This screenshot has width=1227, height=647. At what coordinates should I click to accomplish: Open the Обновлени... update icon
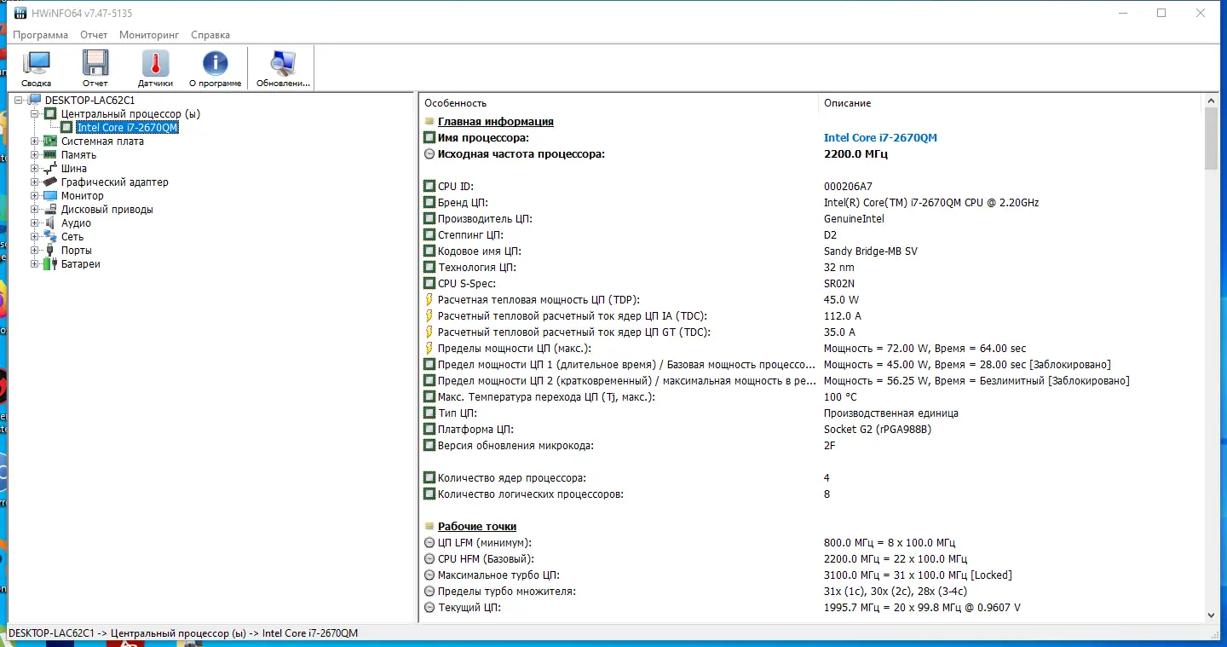point(283,68)
